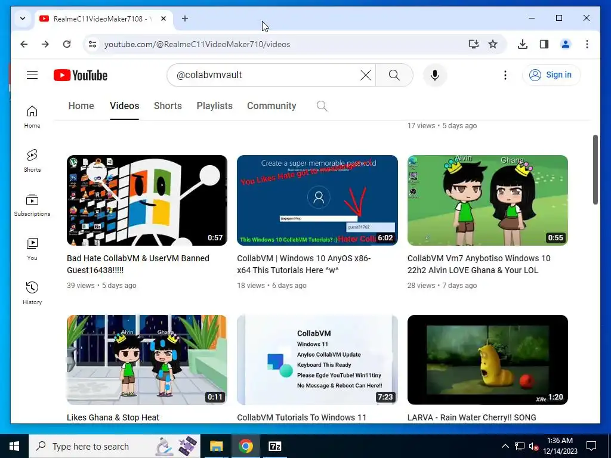The height and width of the screenshot is (458, 611).
Task: Open the Community tab
Action: tap(271, 106)
